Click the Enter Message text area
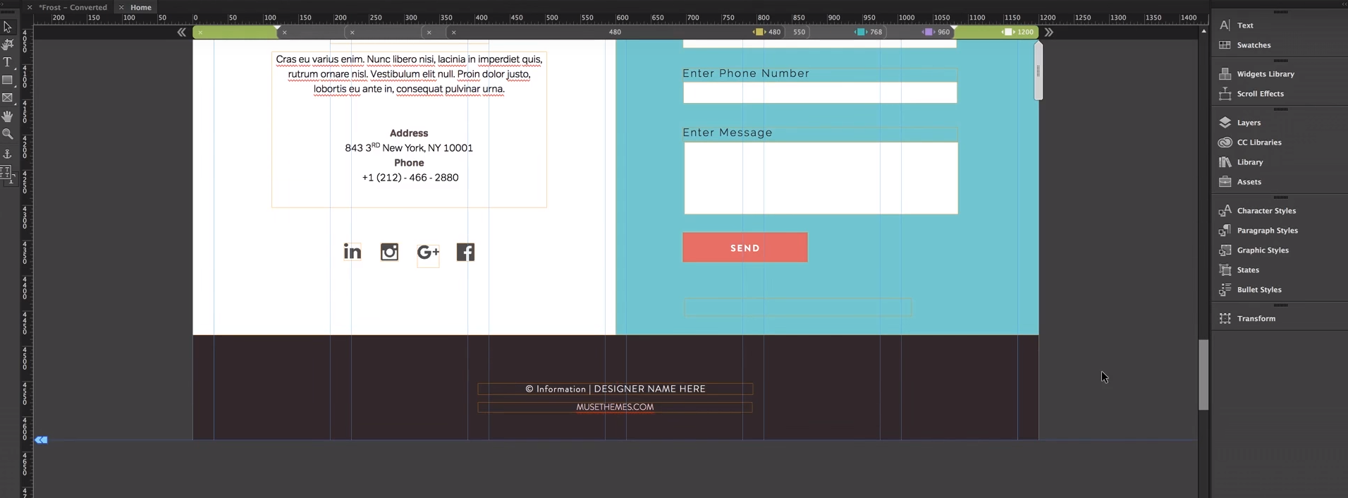1348x498 pixels. pyautogui.click(x=821, y=178)
